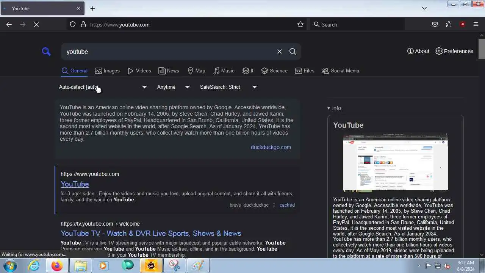Click the site padlock icon
This screenshot has width=485, height=273.
(83, 25)
